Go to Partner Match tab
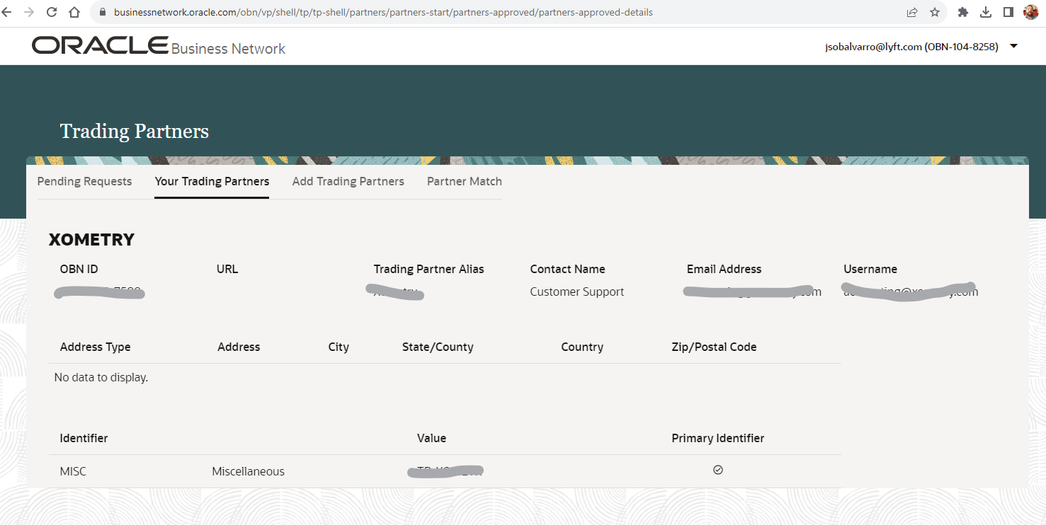This screenshot has height=525, width=1046. pyautogui.click(x=465, y=181)
